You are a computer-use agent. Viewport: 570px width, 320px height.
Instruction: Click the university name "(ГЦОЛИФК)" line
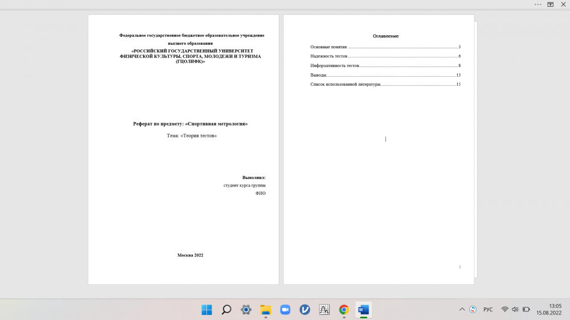[190, 61]
